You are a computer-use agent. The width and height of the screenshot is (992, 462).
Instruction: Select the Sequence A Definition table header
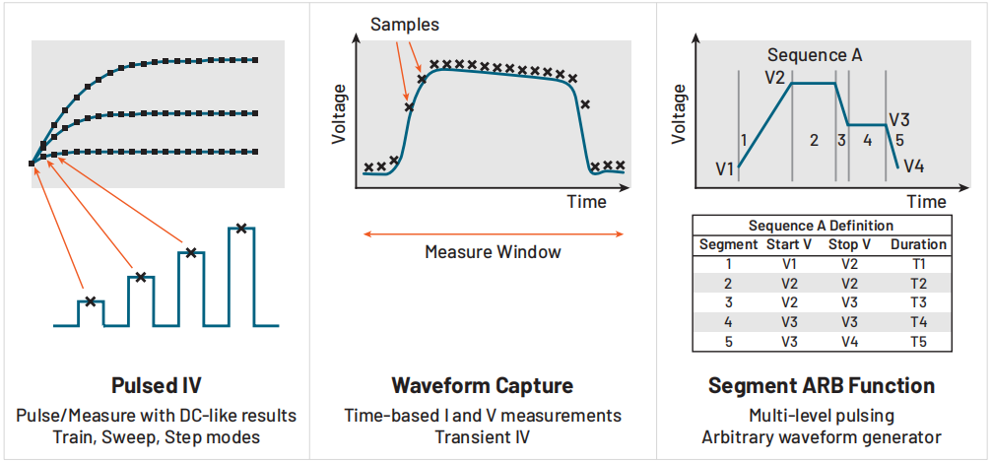[x=822, y=226]
